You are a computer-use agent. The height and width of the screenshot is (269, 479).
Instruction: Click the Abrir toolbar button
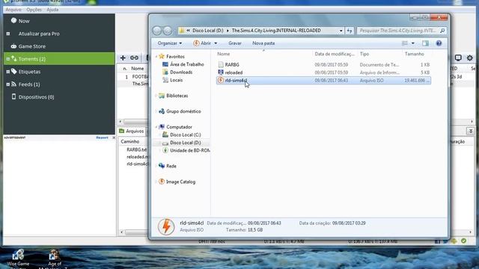(202, 43)
